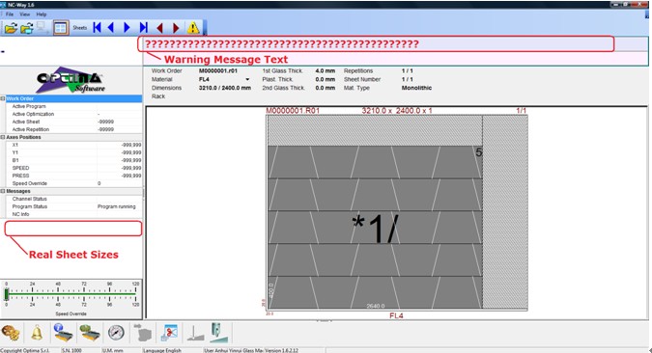Click the yellow warning triangle icon

(193, 28)
